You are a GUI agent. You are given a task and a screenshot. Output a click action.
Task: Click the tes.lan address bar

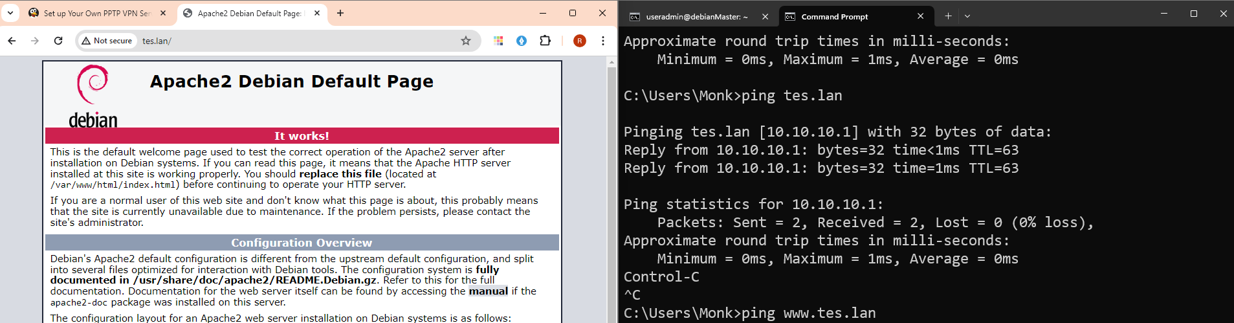click(298, 41)
